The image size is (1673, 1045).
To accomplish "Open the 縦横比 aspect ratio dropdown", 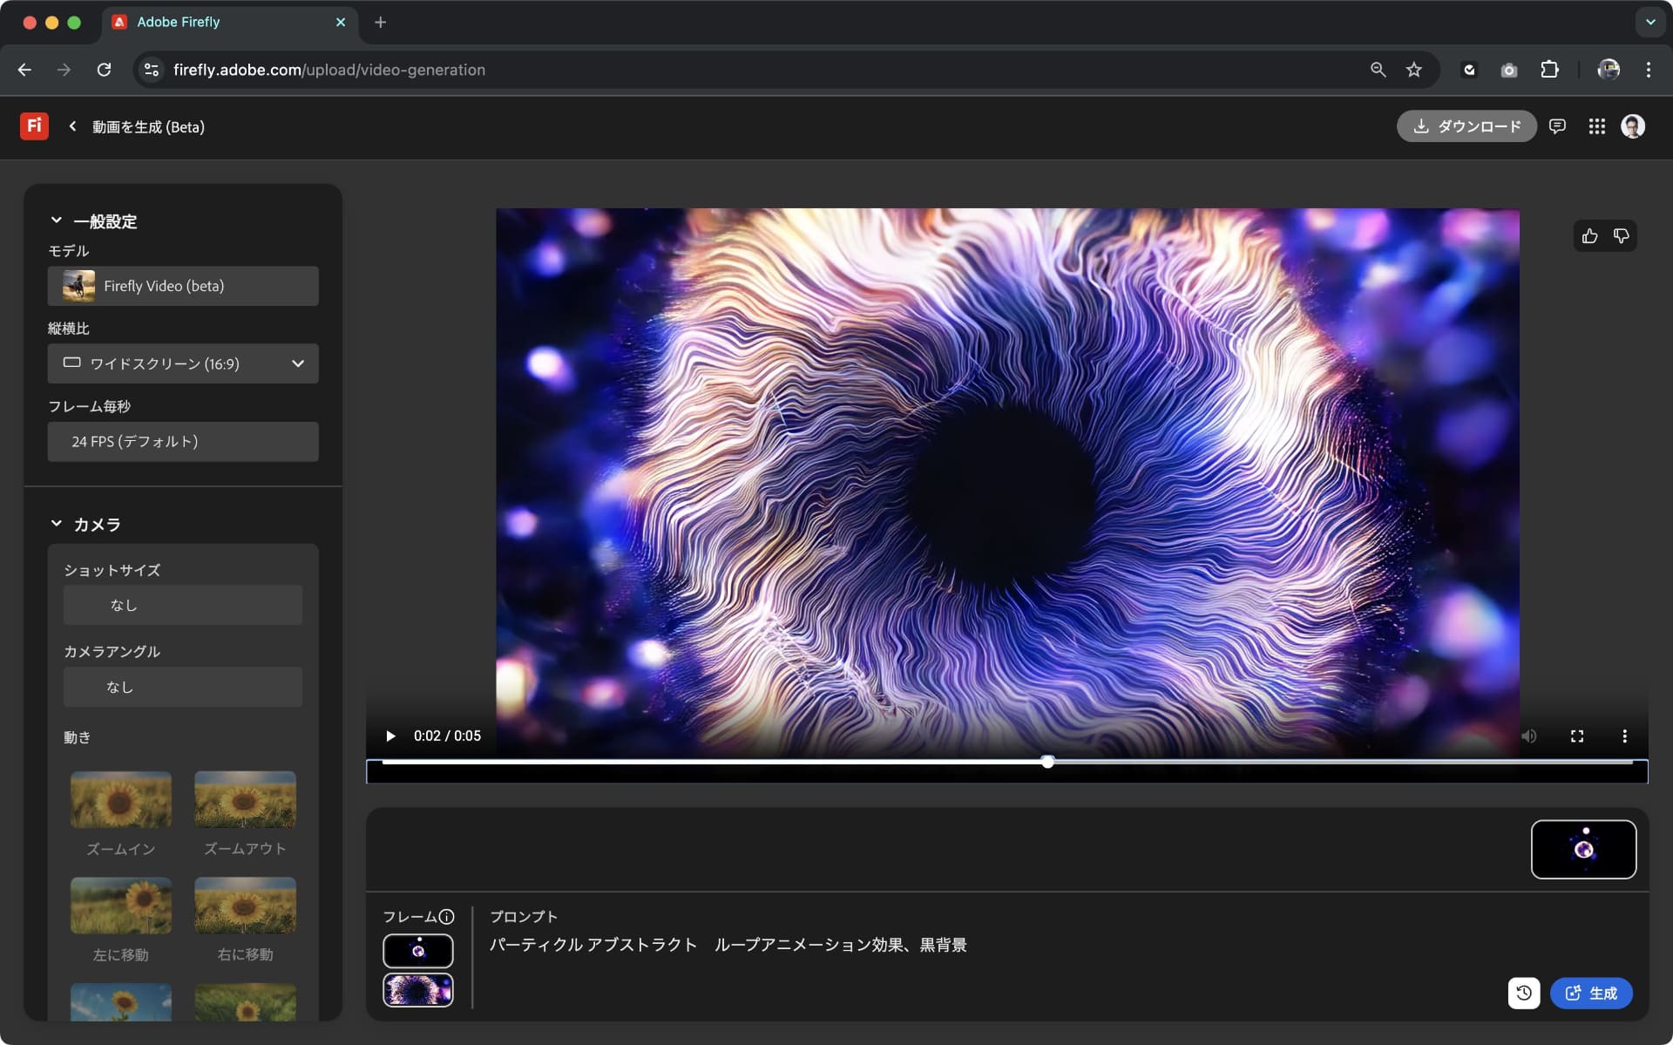I will [183, 363].
